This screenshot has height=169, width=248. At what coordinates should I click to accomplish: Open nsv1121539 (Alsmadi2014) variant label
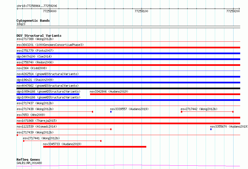(x=37, y=126)
